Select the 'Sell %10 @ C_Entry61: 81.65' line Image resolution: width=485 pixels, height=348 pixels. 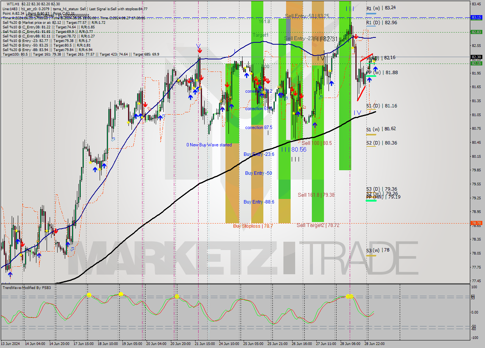pos(48,32)
